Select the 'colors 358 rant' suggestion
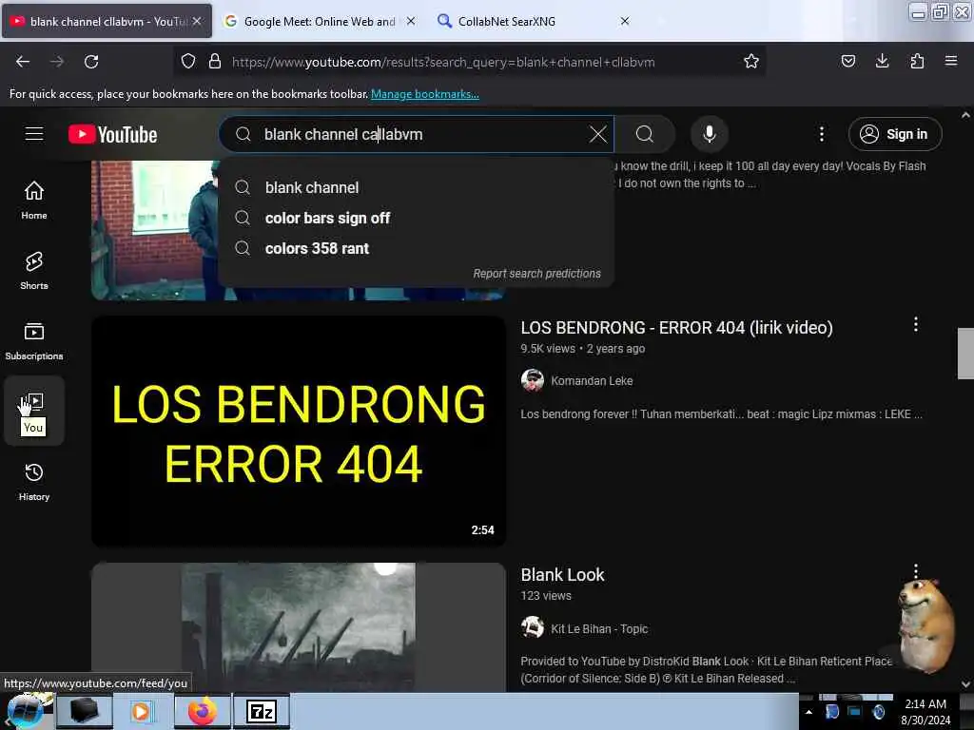This screenshot has height=730, width=974. [x=417, y=248]
